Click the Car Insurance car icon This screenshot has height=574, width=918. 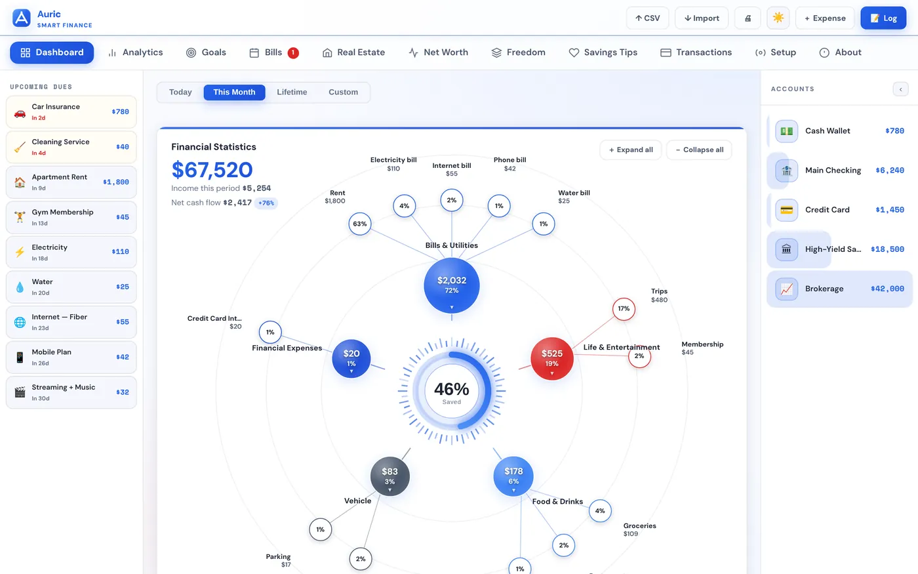tap(20, 112)
